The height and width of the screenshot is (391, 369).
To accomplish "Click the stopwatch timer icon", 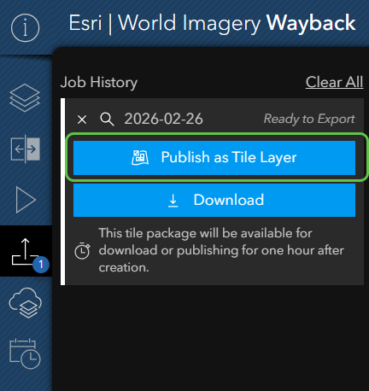I will point(82,251).
